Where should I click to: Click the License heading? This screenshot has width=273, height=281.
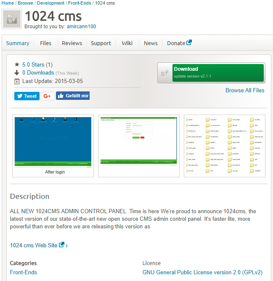coord(151,263)
